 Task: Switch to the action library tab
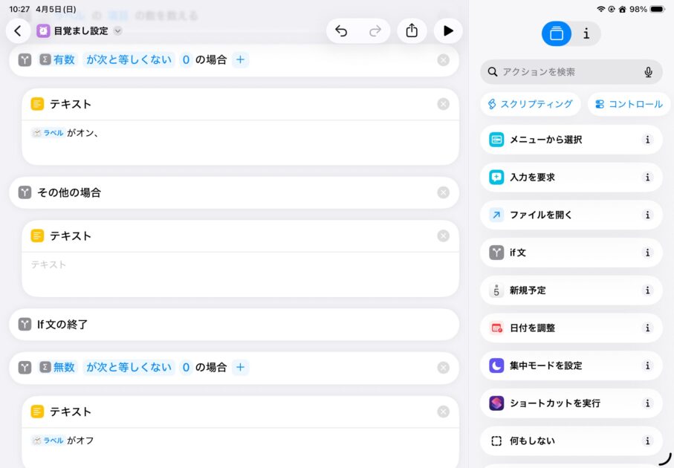pos(557,33)
